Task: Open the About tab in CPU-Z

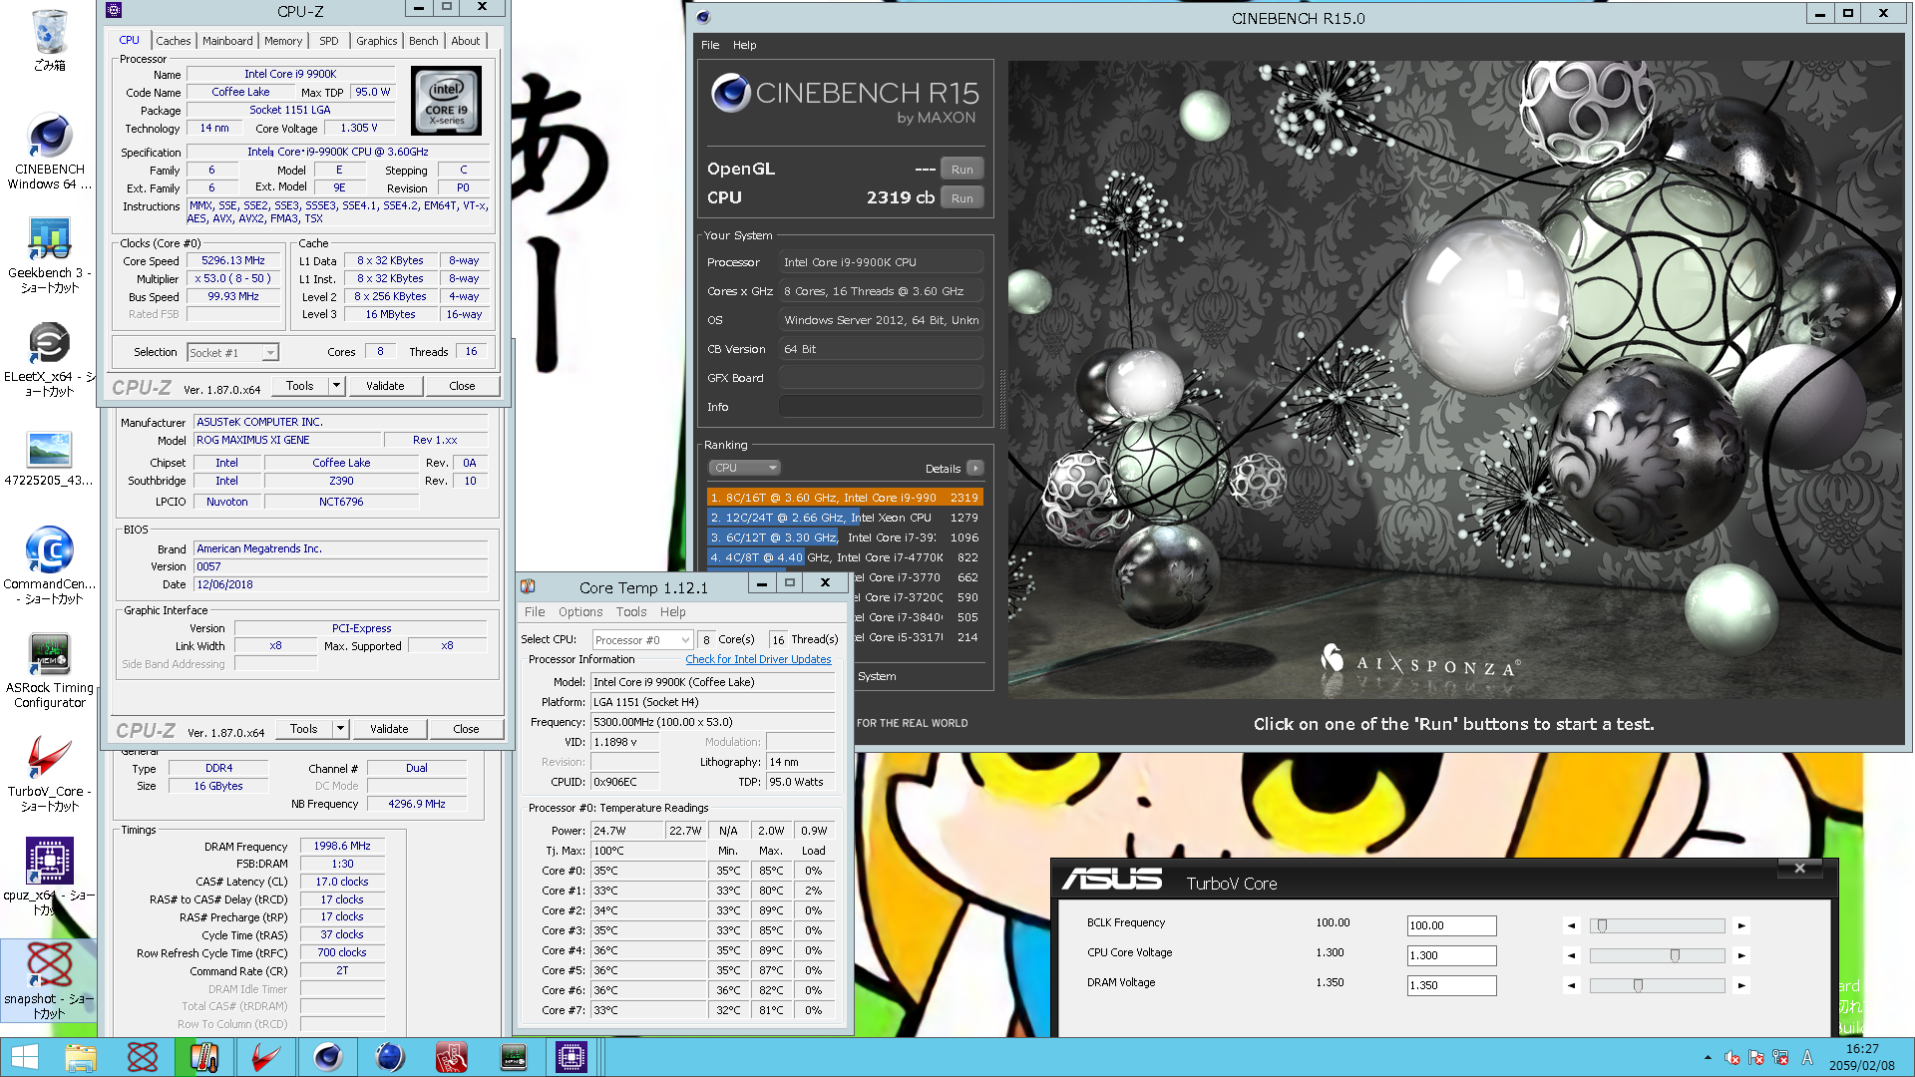Action: pos(466,41)
